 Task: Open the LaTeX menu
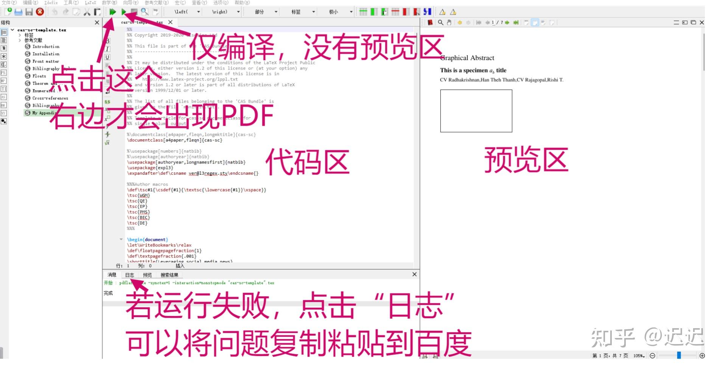(x=90, y=3)
